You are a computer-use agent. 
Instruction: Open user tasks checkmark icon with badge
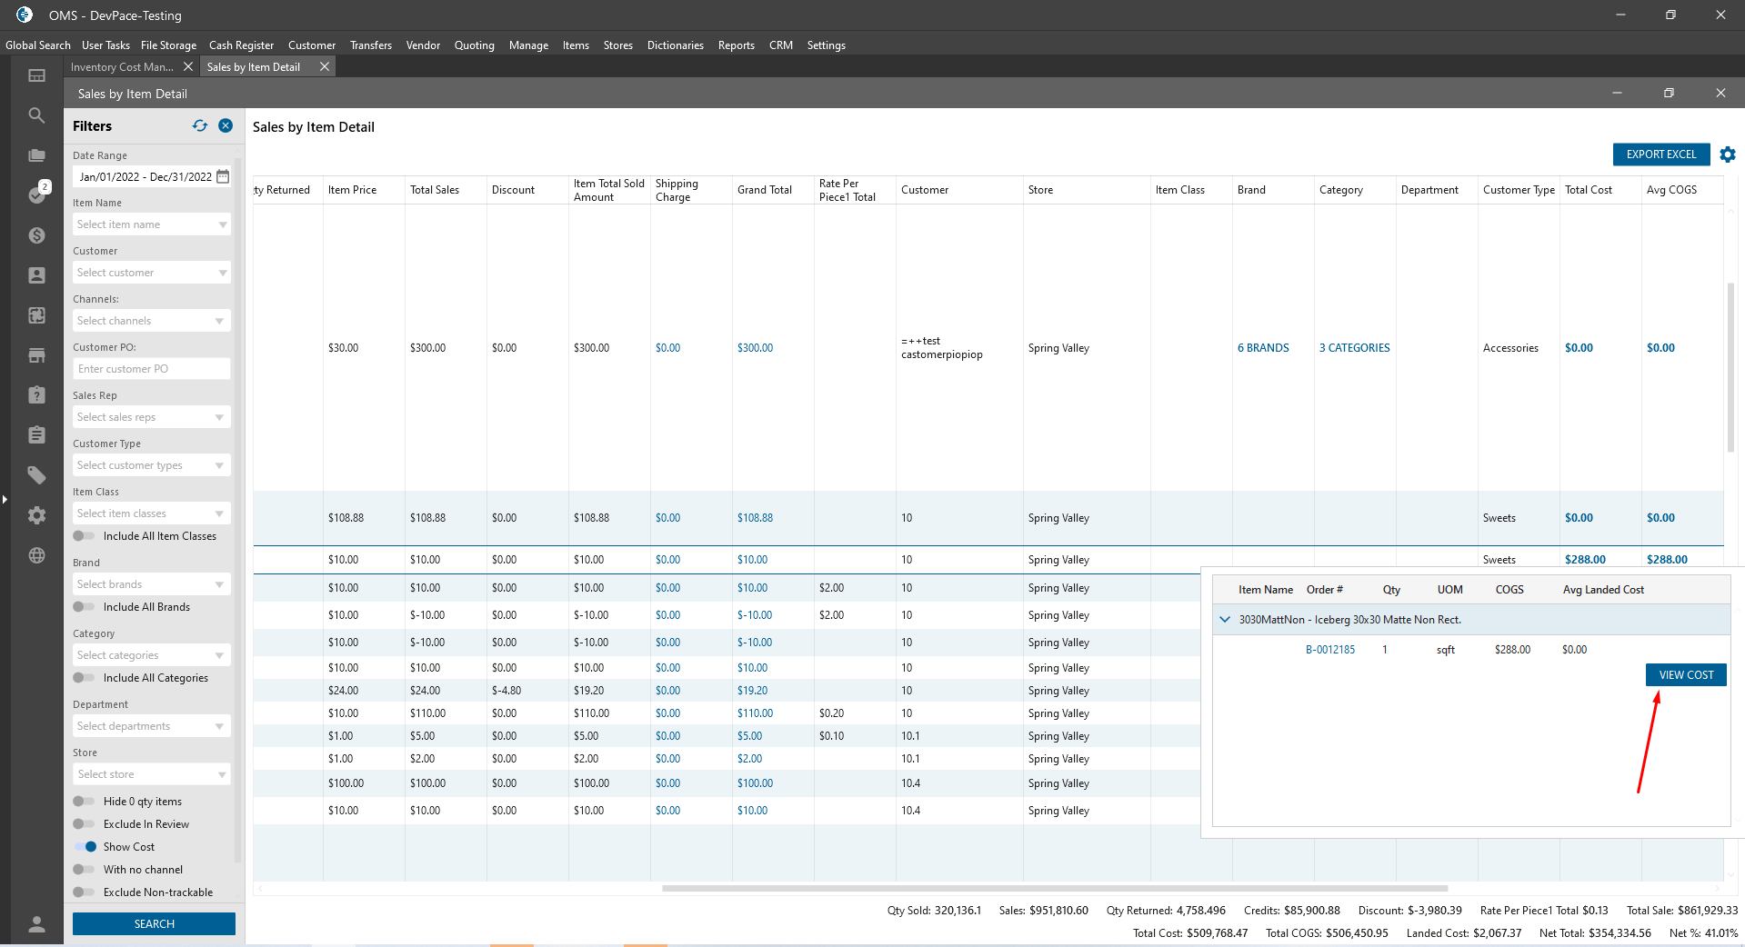36,194
